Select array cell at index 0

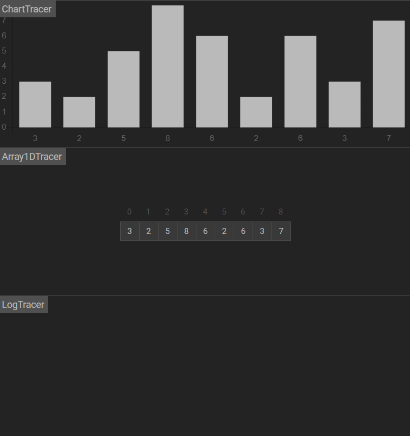coord(129,231)
